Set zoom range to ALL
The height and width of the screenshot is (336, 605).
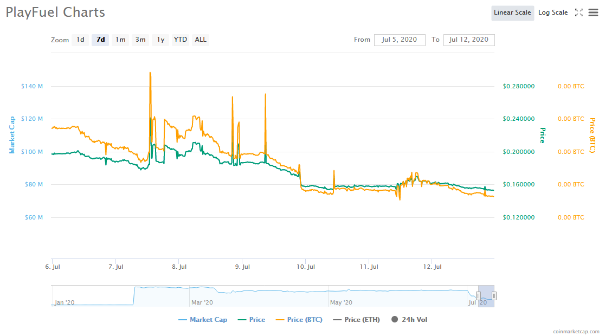201,40
